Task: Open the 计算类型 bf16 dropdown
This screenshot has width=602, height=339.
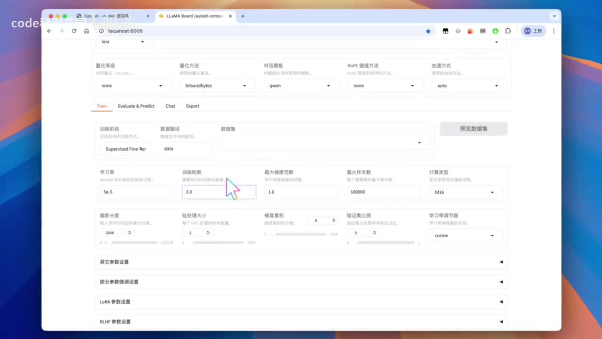Action: [x=465, y=192]
